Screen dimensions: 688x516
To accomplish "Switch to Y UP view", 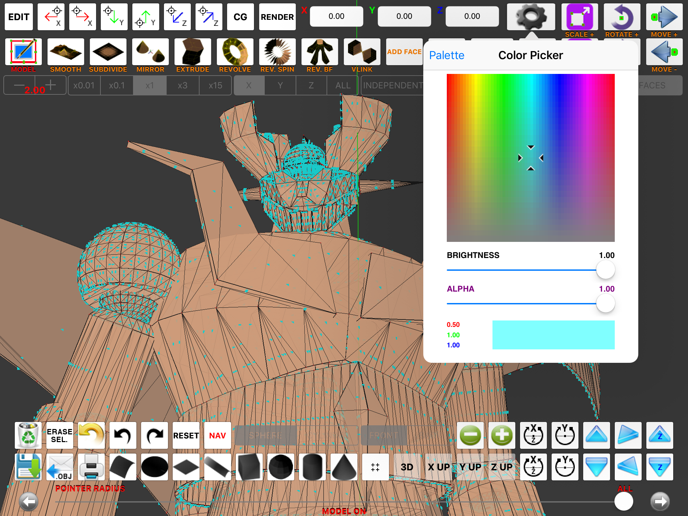I will 470,467.
